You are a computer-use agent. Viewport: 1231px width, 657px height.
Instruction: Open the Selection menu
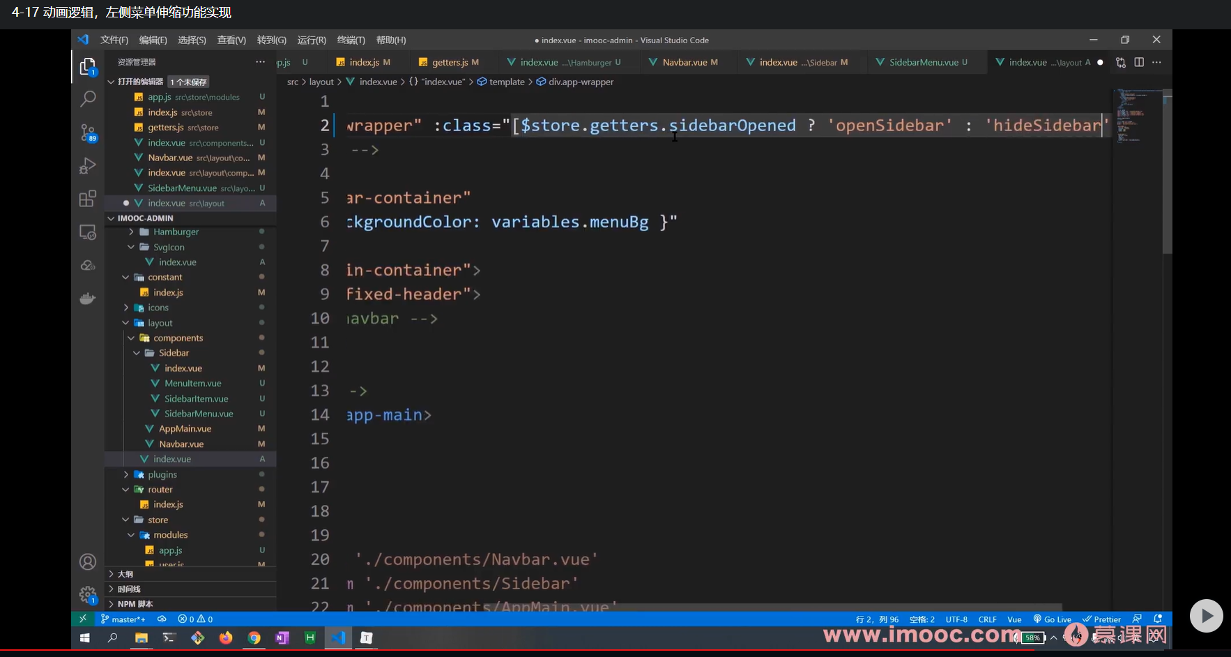coord(192,40)
